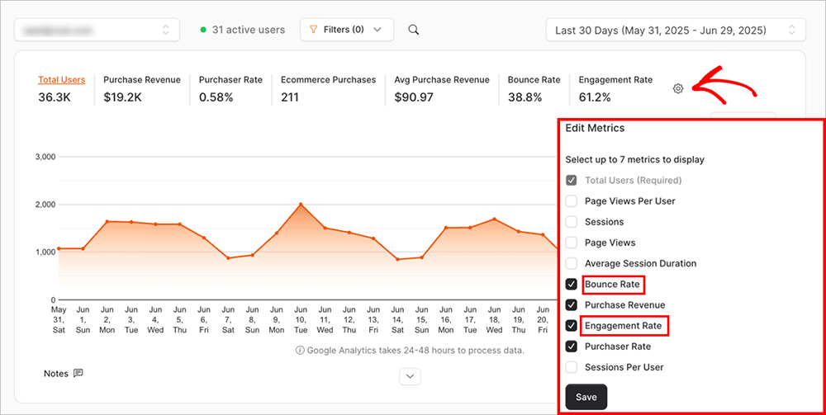Check the Average Session Duration checkbox
This screenshot has width=826, height=415.
click(571, 263)
